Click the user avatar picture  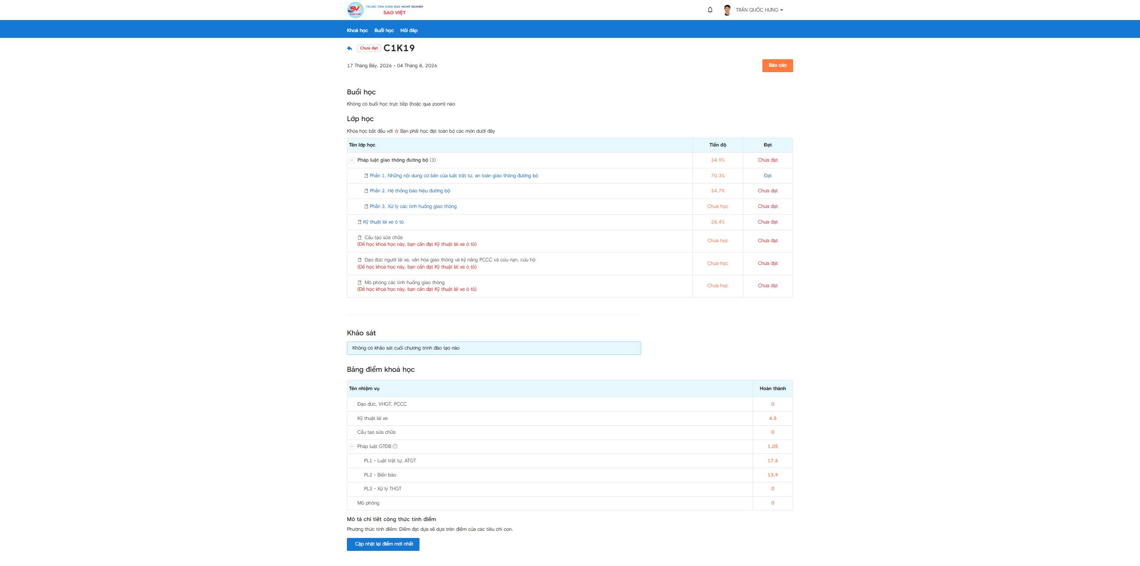click(727, 10)
